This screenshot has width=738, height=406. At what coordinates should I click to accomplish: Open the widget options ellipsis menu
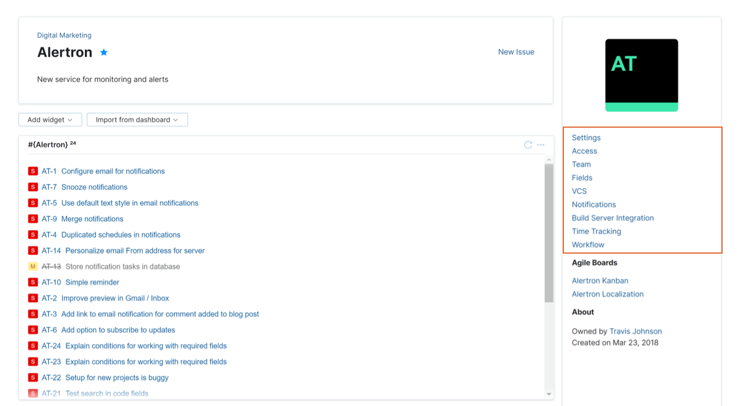pos(541,144)
